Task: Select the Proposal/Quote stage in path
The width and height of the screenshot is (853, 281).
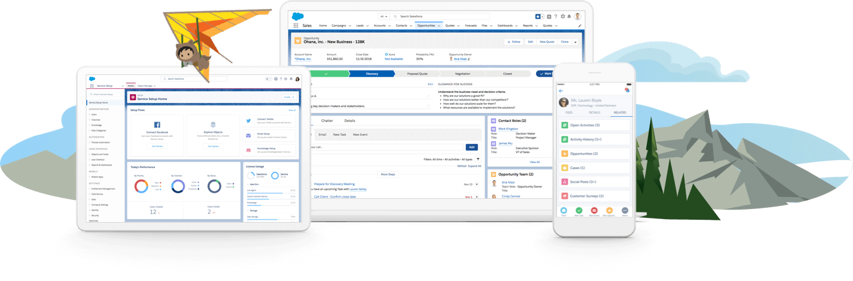Action: [x=417, y=74]
